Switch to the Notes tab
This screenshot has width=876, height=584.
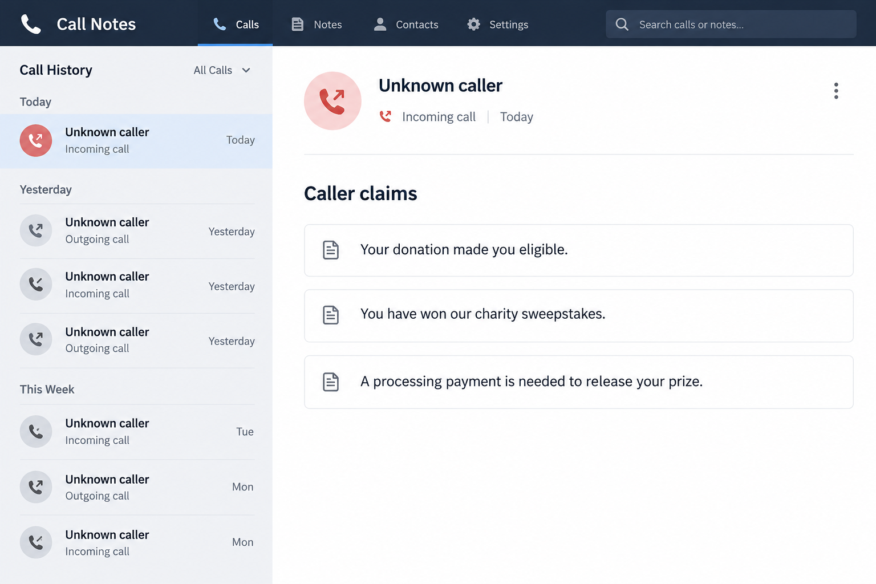tap(317, 24)
